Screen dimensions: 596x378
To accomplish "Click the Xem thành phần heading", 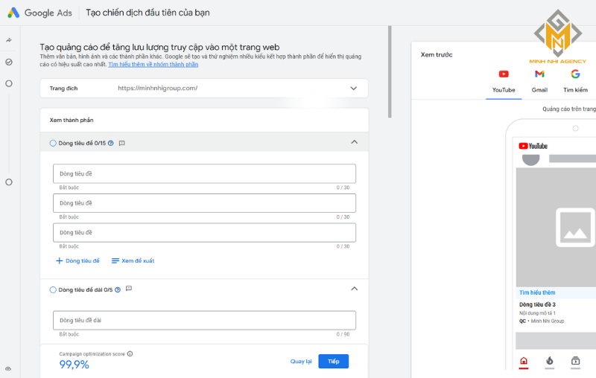I will pos(72,120).
